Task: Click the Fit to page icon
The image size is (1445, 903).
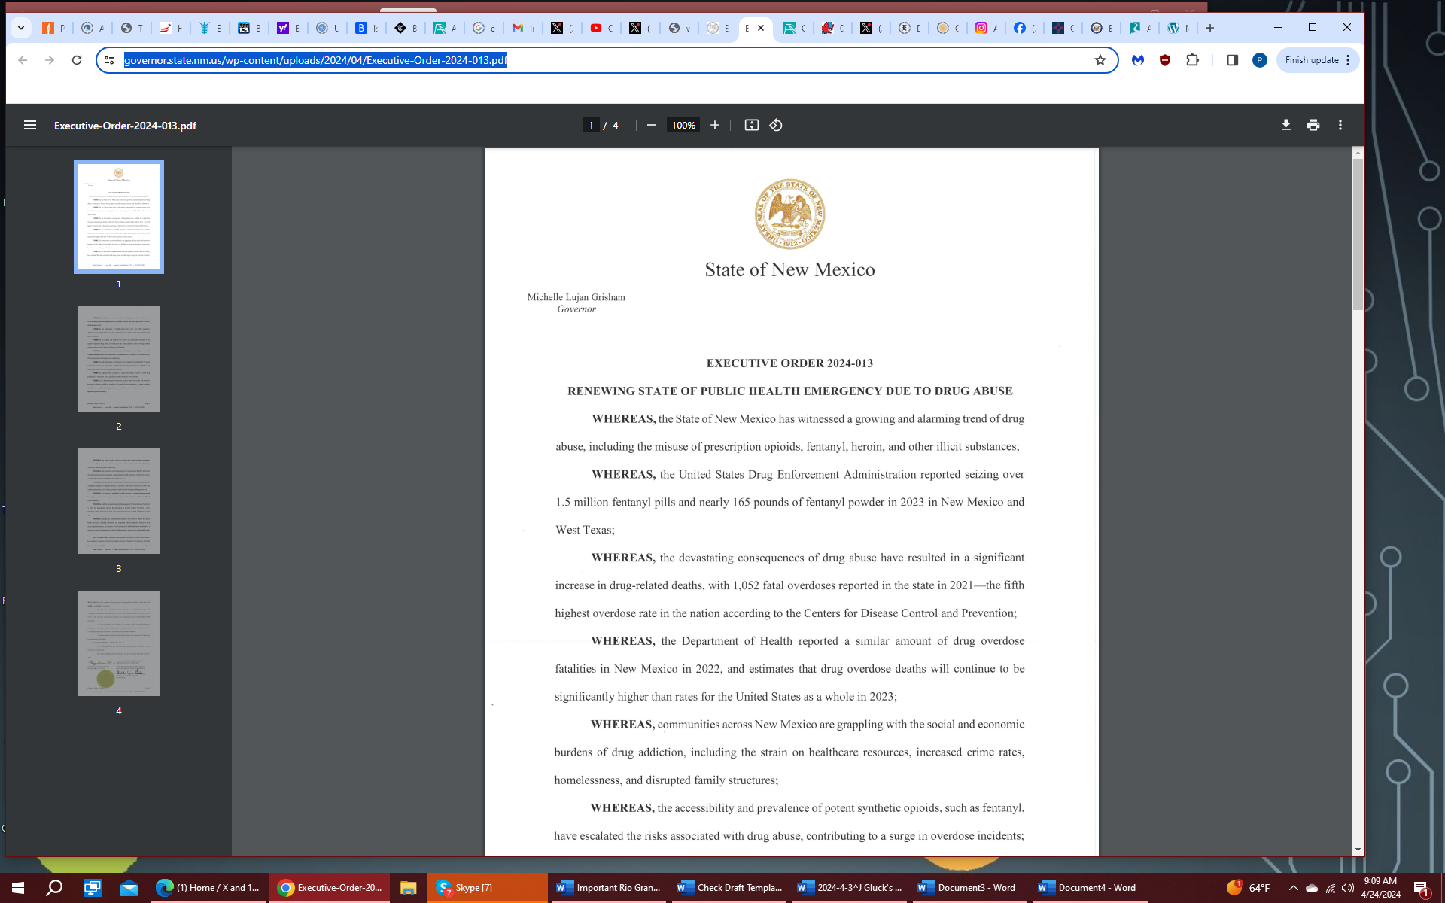Action: coord(751,125)
